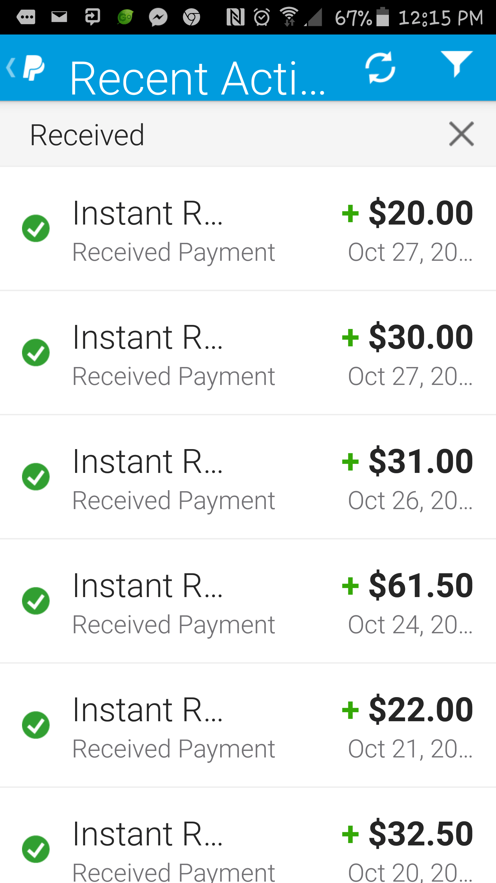This screenshot has width=496, height=883.
Task: Tap the green checkmark beside $20.00 payment
Action: [36, 228]
